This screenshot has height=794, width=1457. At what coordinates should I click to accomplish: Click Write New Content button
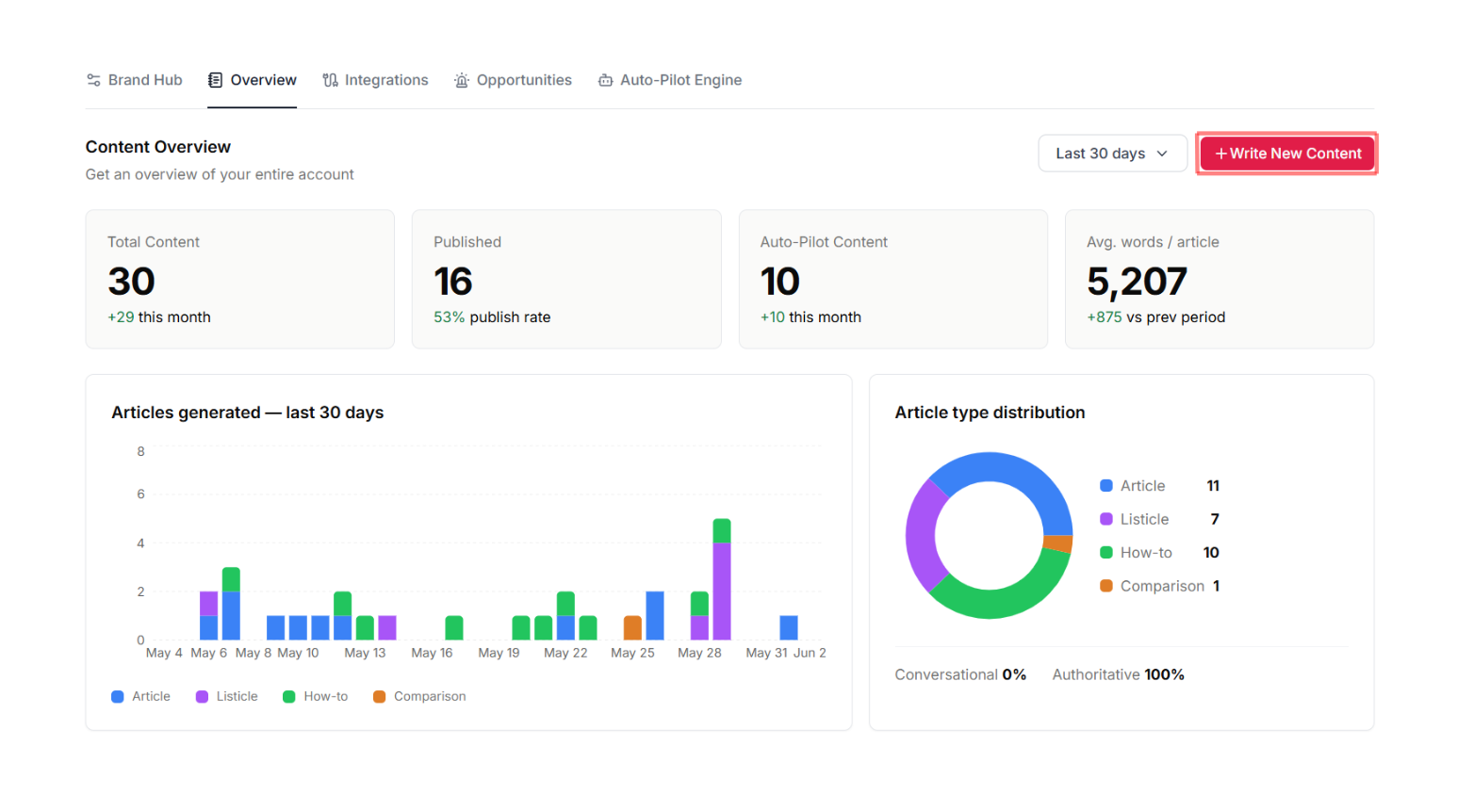(1287, 154)
